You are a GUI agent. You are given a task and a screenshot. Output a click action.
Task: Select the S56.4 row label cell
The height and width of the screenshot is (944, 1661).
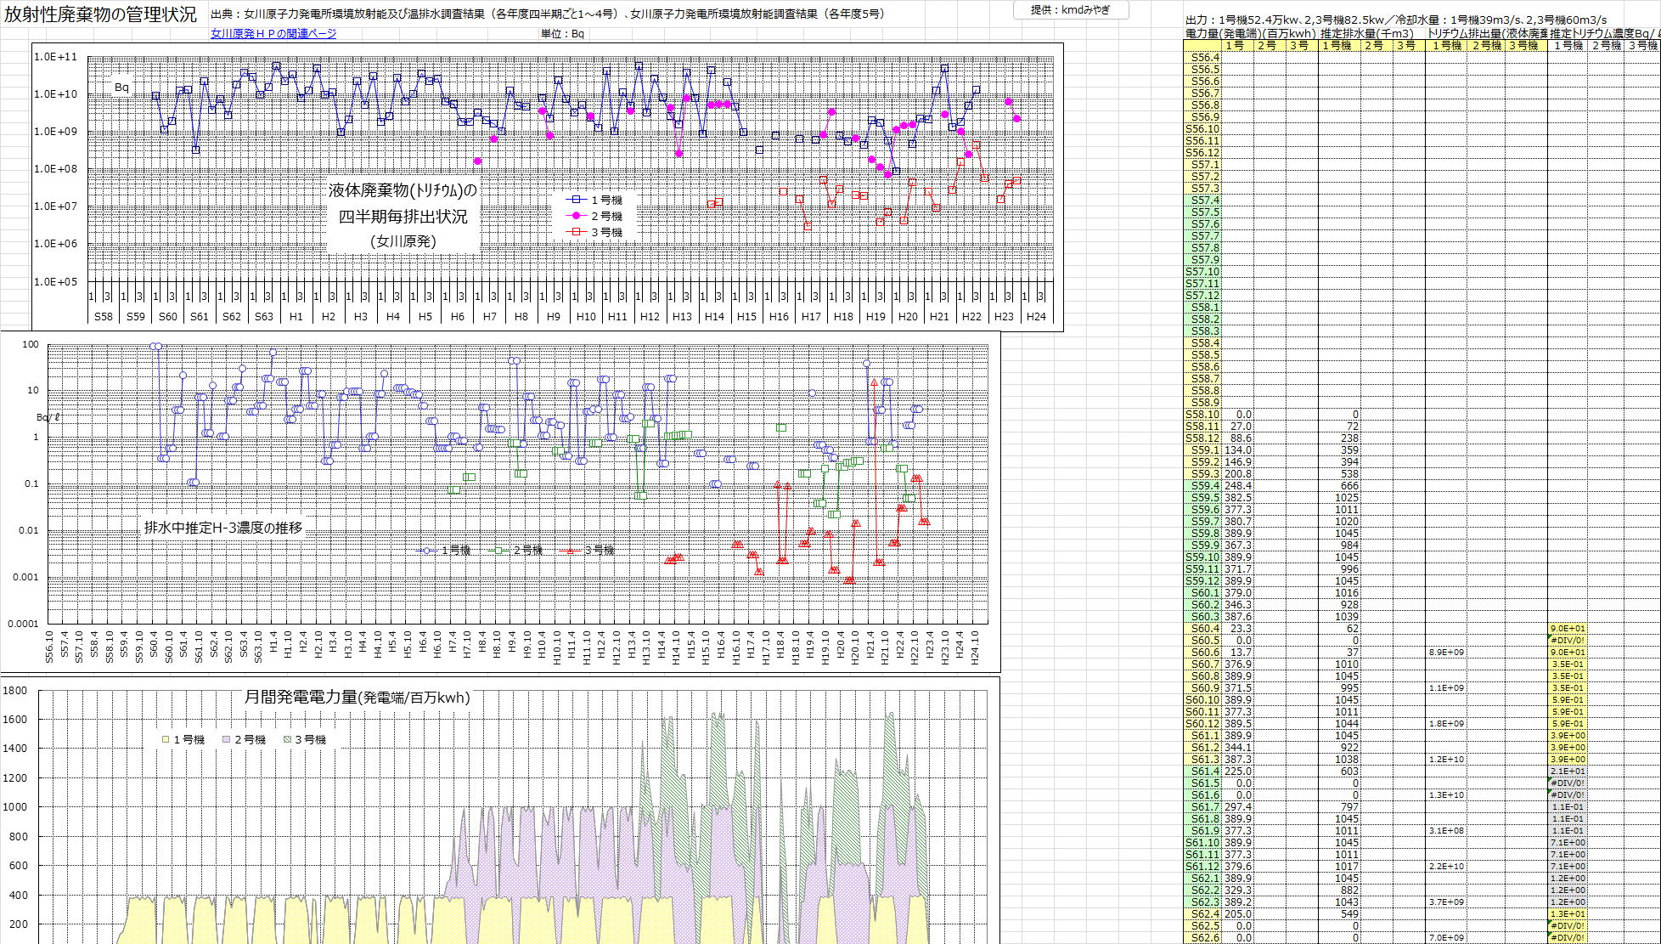pos(1202,58)
